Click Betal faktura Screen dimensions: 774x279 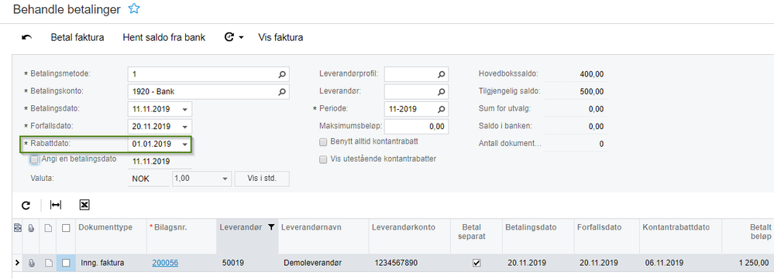77,37
